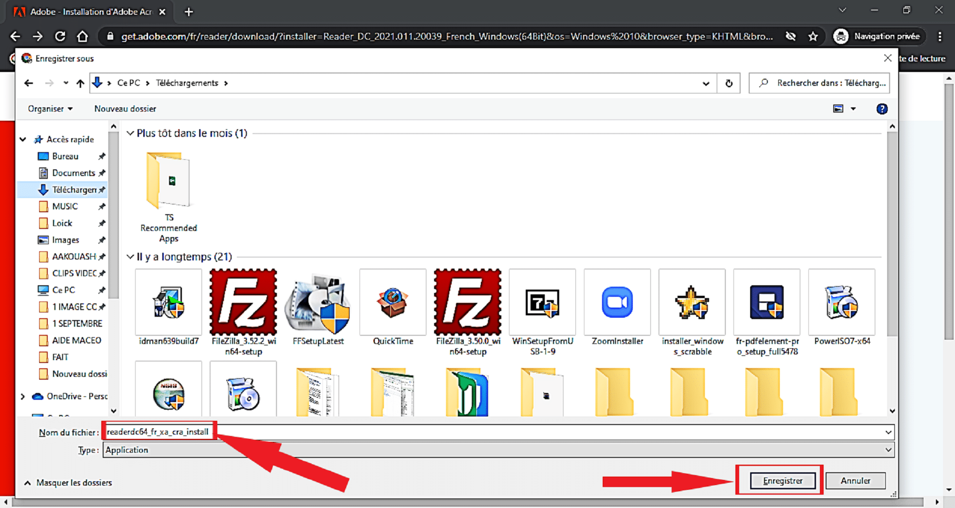Open a new Chrome tab
This screenshot has width=955, height=508.
click(189, 12)
